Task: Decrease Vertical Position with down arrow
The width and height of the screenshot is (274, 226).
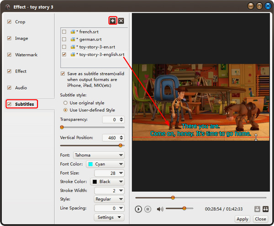Action: click(x=121, y=139)
